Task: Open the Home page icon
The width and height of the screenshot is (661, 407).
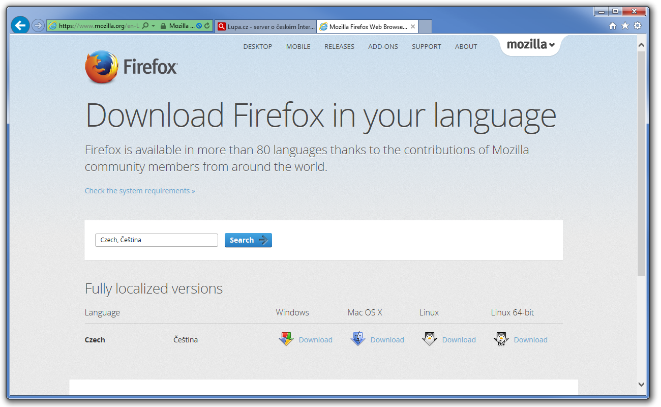Action: pos(613,26)
